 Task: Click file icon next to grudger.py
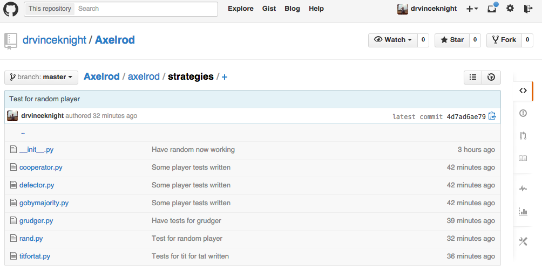[x=13, y=220]
